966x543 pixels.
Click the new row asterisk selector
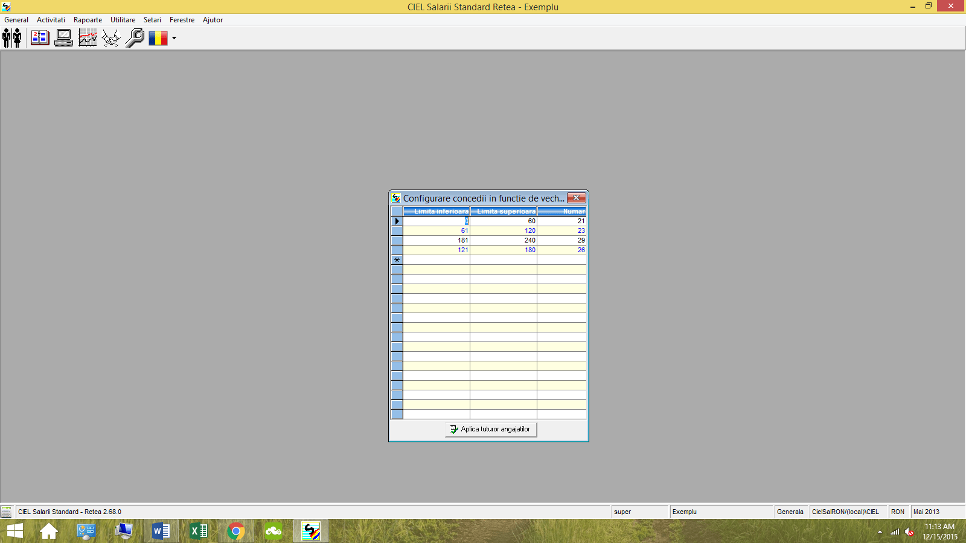[397, 259]
